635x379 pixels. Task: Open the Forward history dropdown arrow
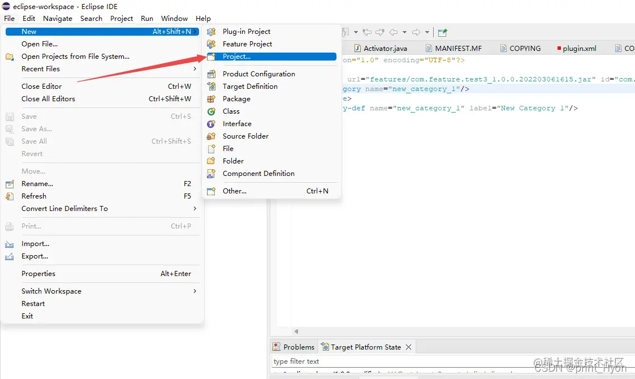(x=427, y=32)
